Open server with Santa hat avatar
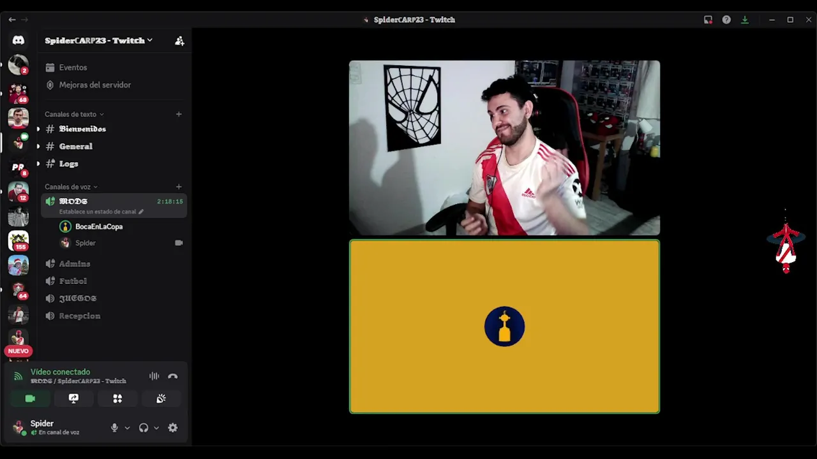 [x=18, y=265]
